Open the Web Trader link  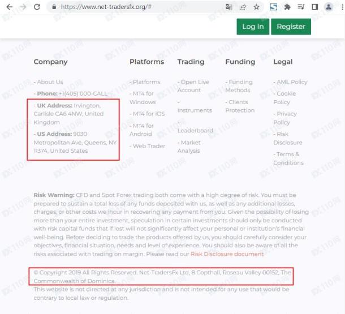point(148,146)
